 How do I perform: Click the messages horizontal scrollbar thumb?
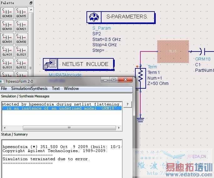click(69, 128)
